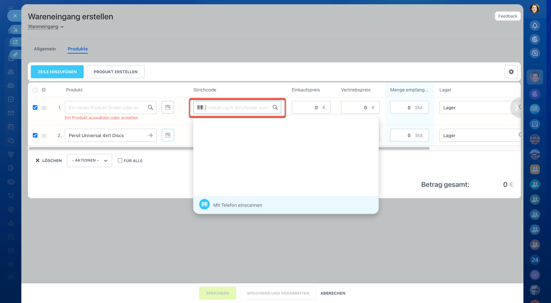The height and width of the screenshot is (303, 551).
Task: Click the horizontal scrollbar under the table
Action: coord(229,148)
